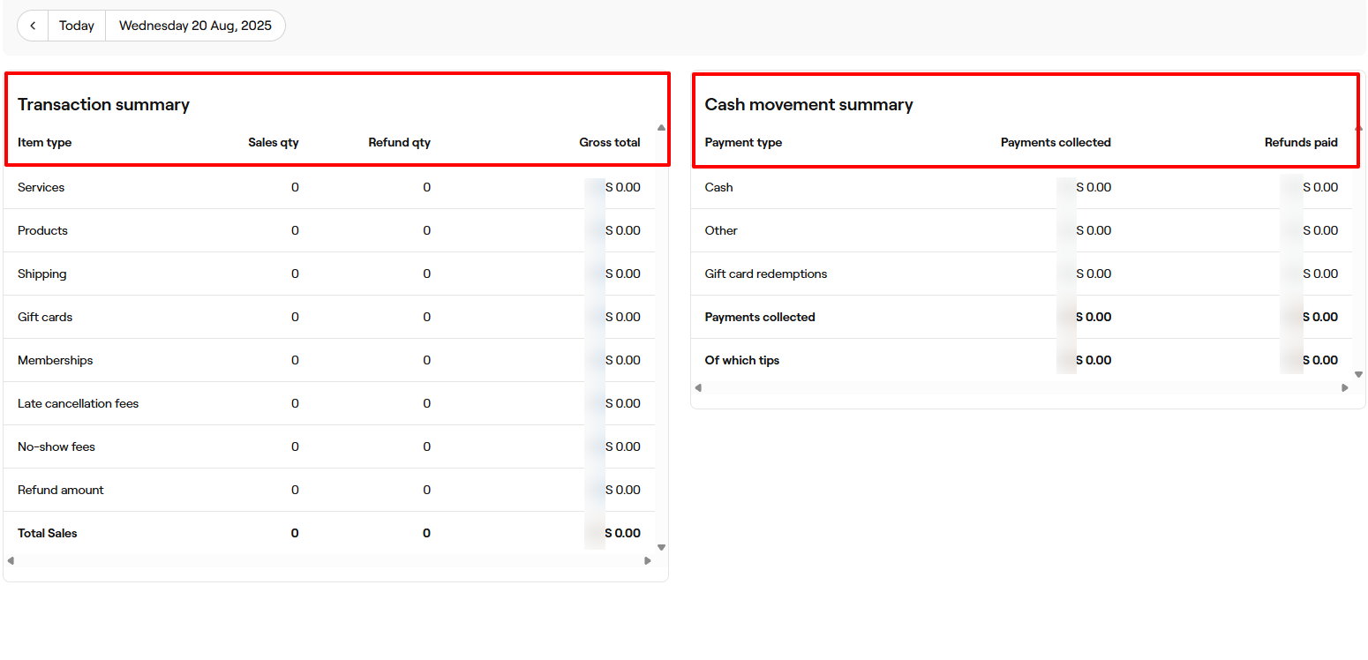1368x660 pixels.
Task: Click Cash movement summary scroll right arrow
Action: tap(1345, 387)
